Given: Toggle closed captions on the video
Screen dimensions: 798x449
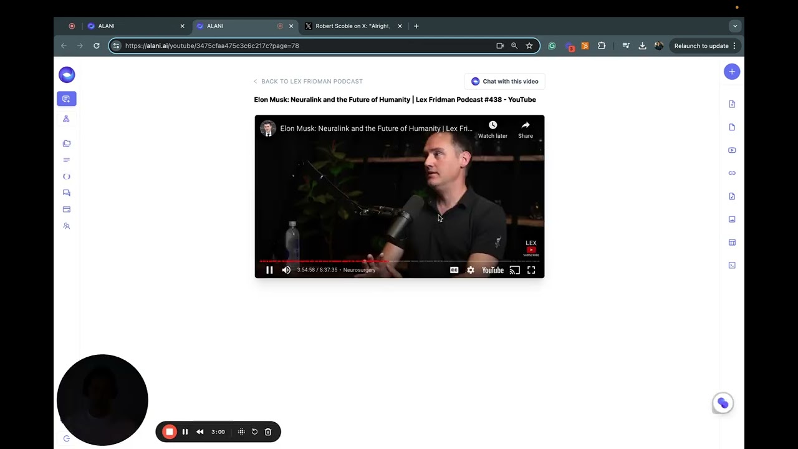Looking at the screenshot, I should [454, 270].
